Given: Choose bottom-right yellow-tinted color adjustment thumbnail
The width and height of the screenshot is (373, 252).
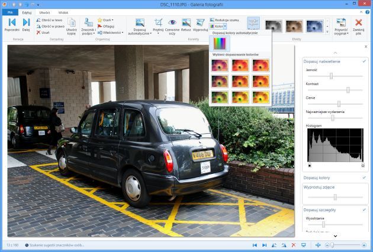Looking at the screenshot, I should pos(261,97).
